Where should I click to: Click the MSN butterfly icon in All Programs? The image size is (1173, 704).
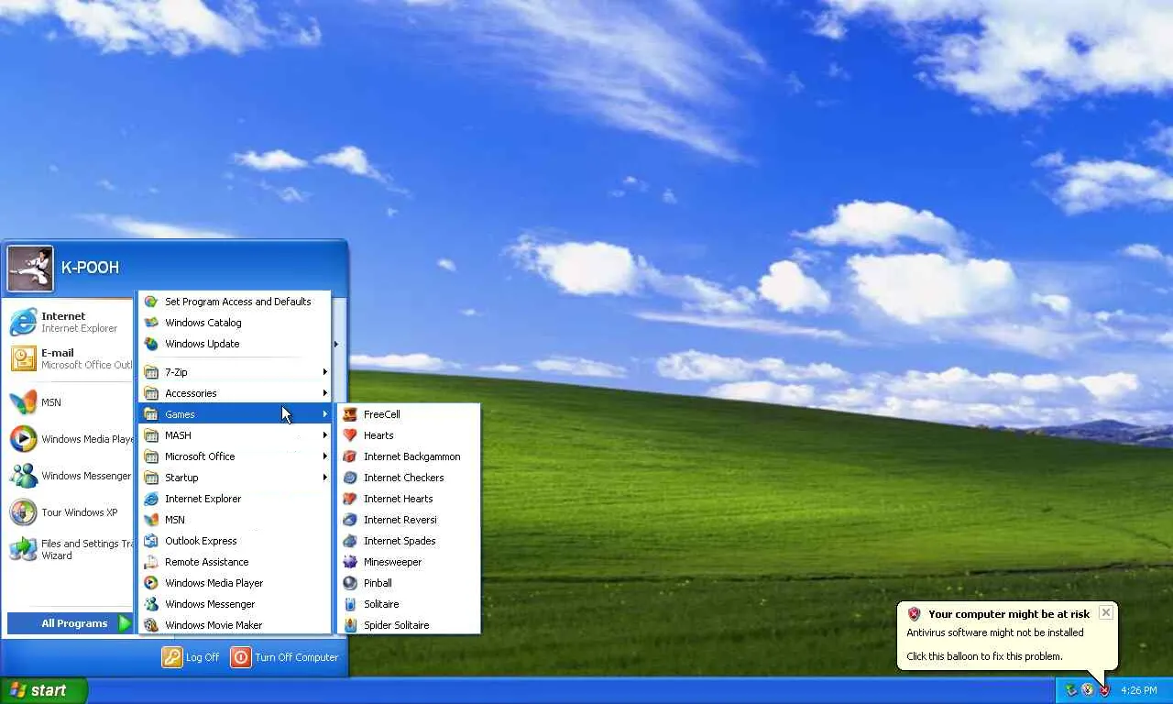150,520
